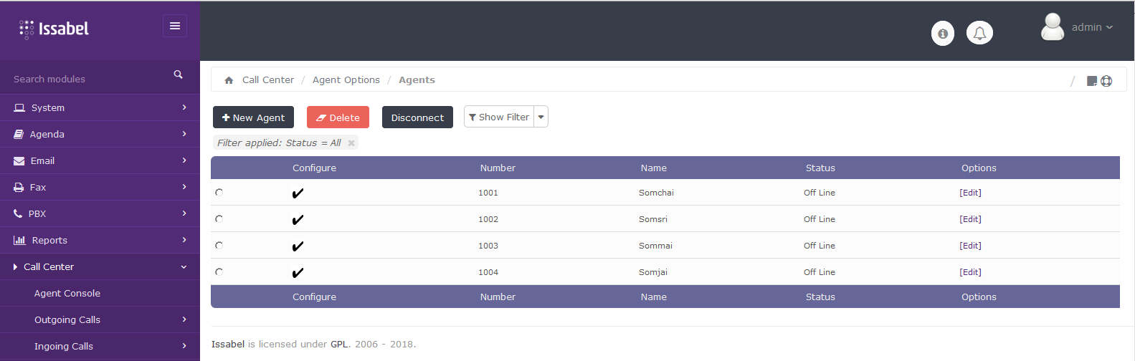This screenshot has width=1135, height=361.
Task: Select the radio button for agent 1001
Action: [x=219, y=193]
